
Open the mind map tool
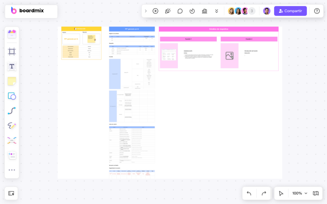[x=12, y=141]
